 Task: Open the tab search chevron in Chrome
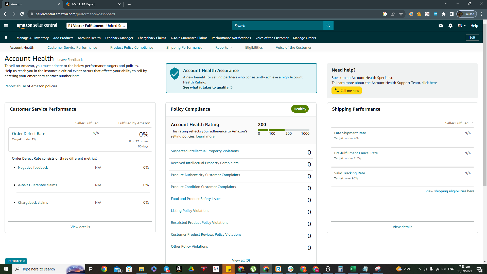point(446,4)
